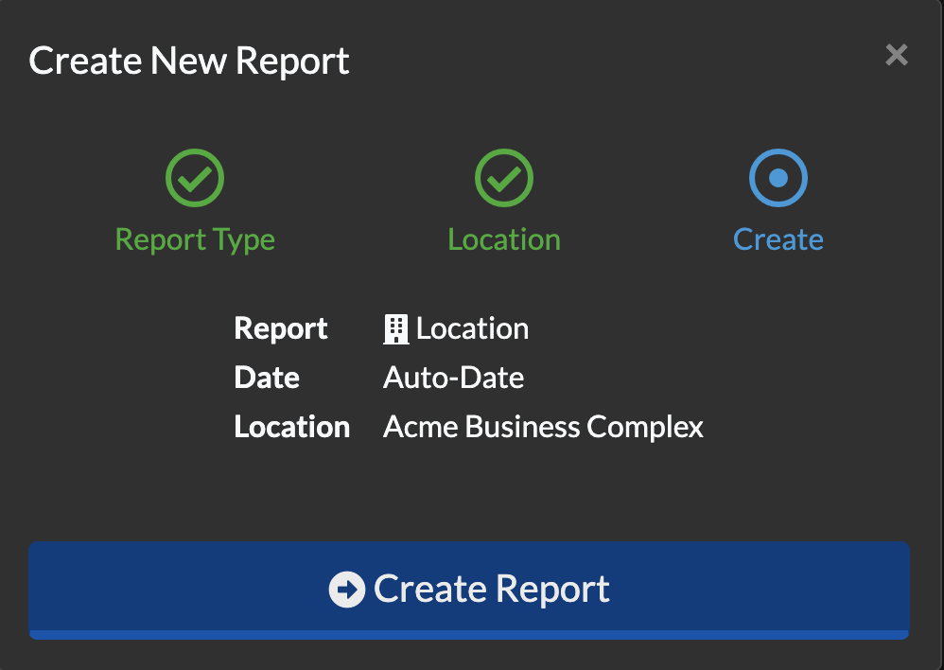The image size is (944, 670).
Task: Click the Date summary row label
Action: [266, 377]
